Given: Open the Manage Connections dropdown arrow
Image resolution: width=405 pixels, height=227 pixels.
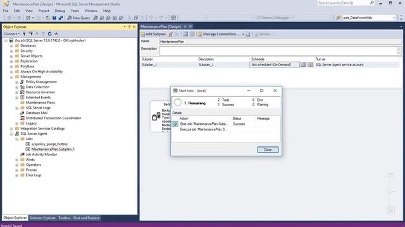Looking at the screenshot, I should [243, 34].
